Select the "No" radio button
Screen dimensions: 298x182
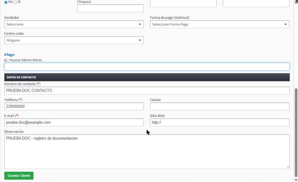6,2
